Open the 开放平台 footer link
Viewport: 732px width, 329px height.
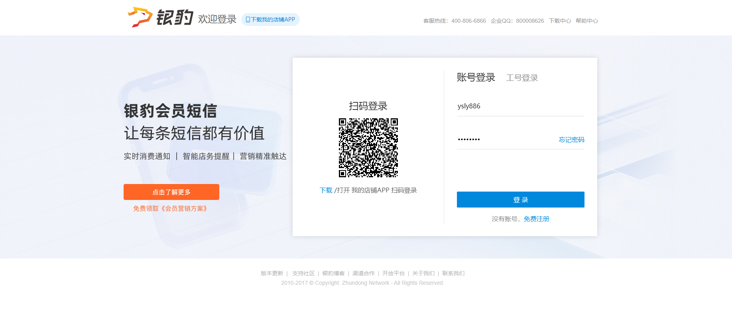(393, 273)
